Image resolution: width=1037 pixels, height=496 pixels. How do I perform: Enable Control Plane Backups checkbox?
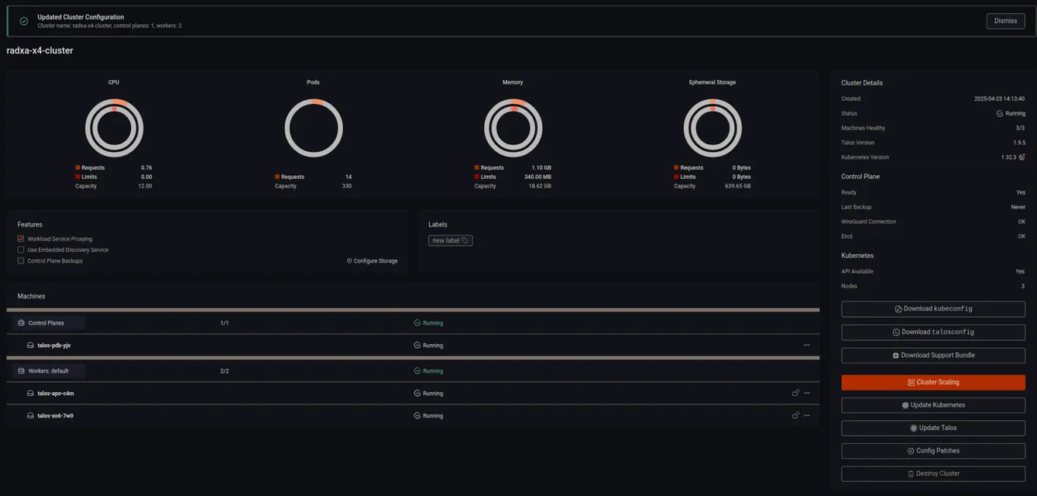[x=21, y=260]
